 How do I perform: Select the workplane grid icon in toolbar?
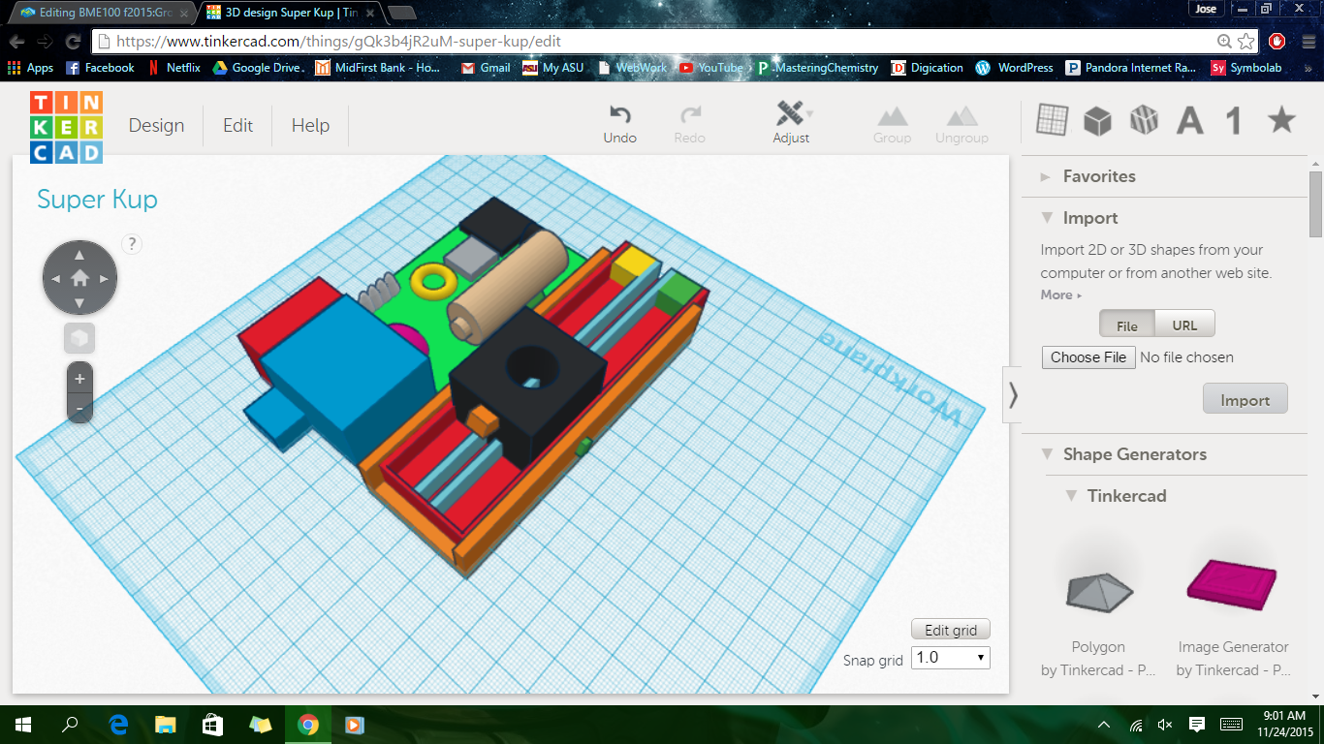[1052, 120]
